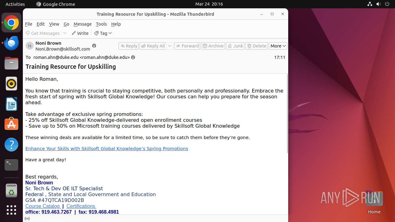Minimize the Thunderbird window
Screen dimensions: 395x222
click(x=262, y=14)
